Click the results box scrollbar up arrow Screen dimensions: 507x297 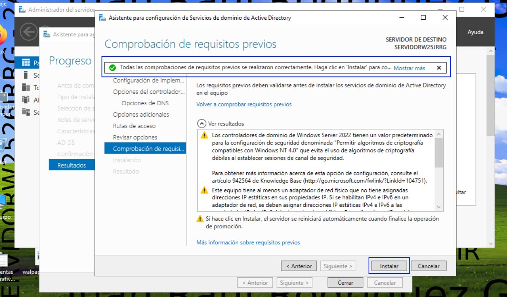pyautogui.click(x=439, y=134)
